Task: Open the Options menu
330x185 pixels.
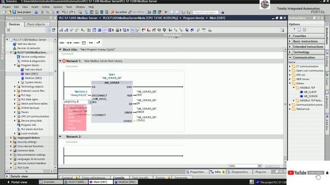Action: tap(58, 7)
